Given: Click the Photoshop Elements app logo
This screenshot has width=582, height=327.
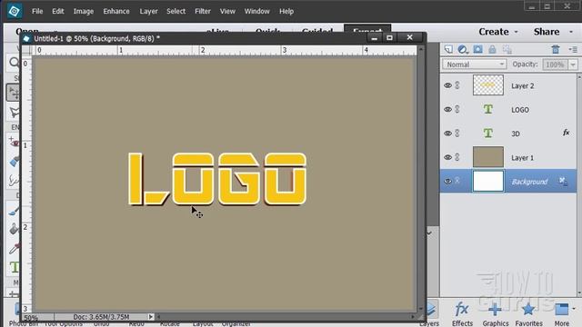Looking at the screenshot, I should coord(15,11).
